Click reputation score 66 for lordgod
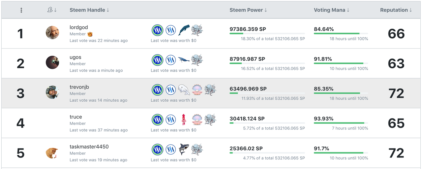 pos(396,34)
